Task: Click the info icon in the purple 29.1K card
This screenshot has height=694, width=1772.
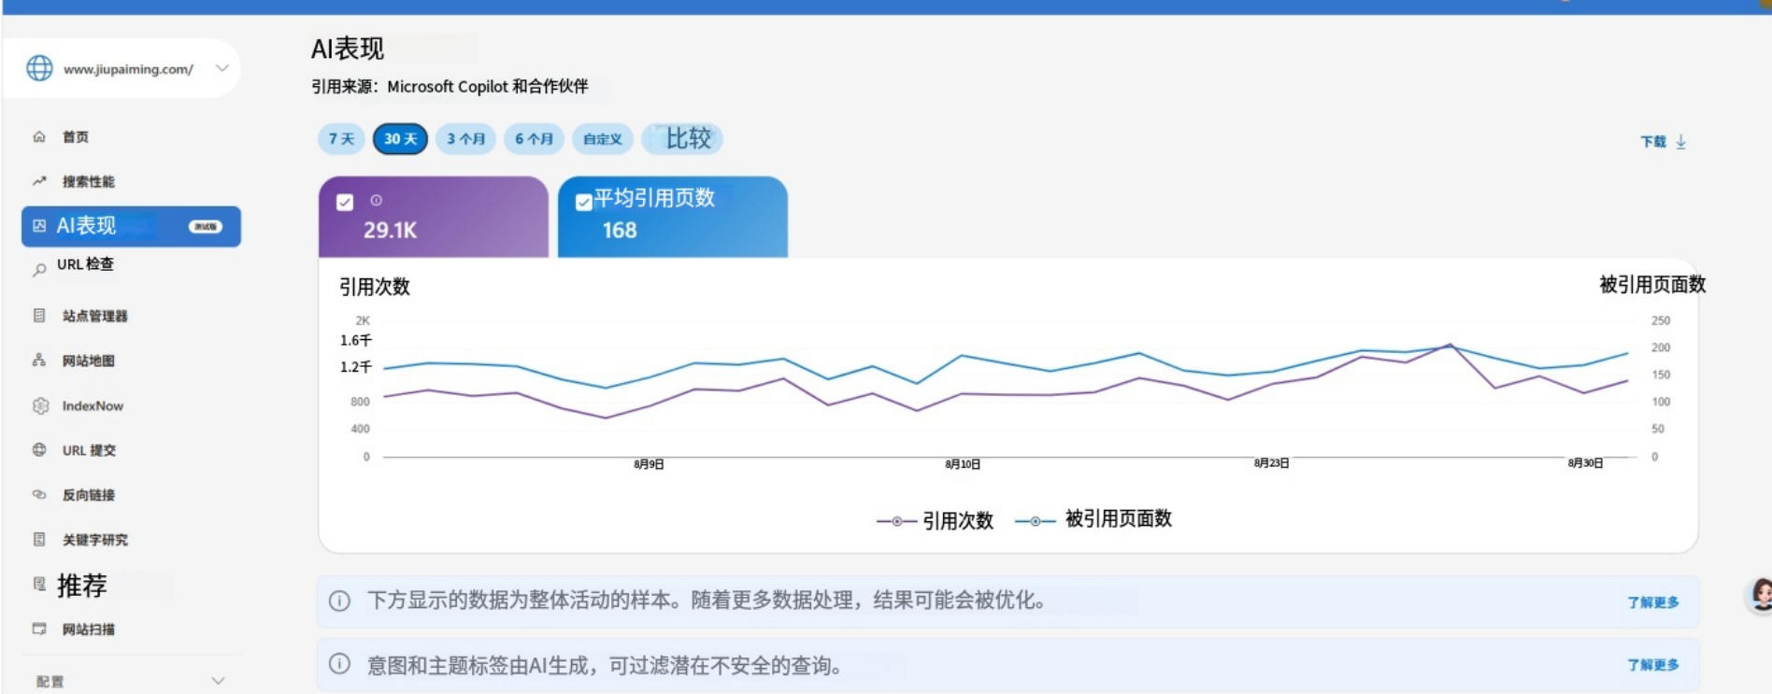Action: click(x=377, y=200)
